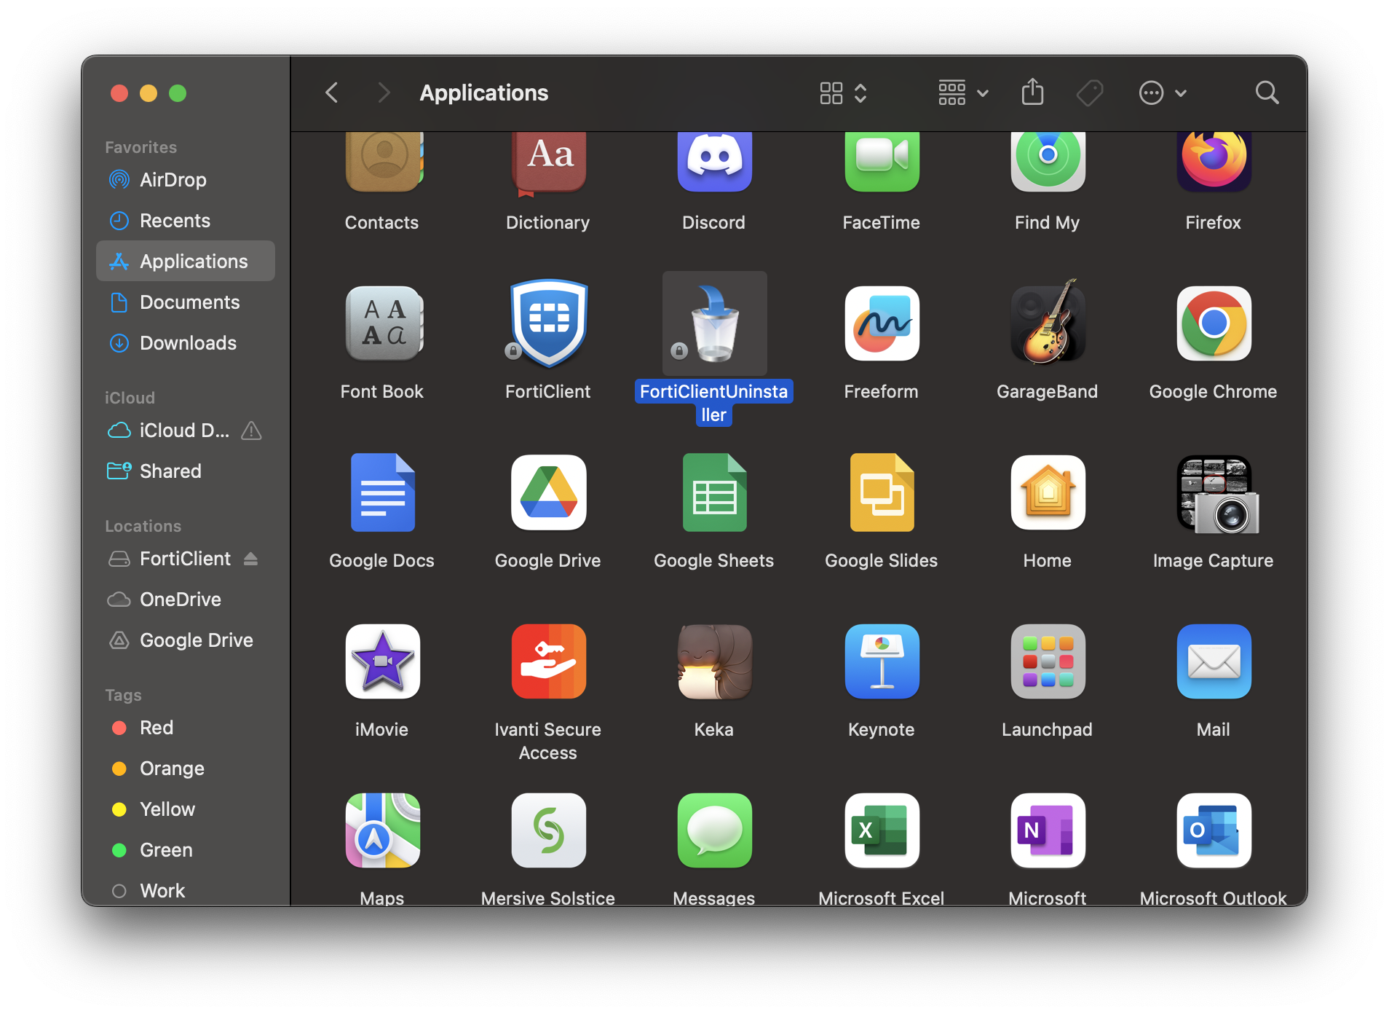Select the Ivanti Secure Access icon
Screen dimensions: 1389x1014
[x=549, y=661]
